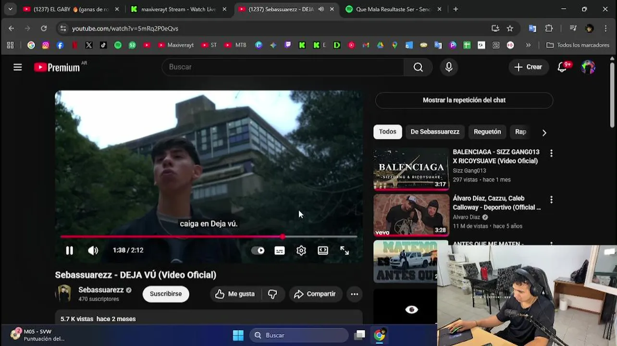Open options for the BALENCIAGA video
617x346 pixels.
(x=551, y=153)
